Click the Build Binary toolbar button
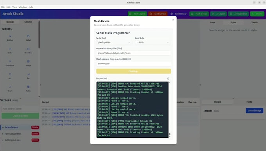This screenshot has width=266, height=151. point(178,14)
